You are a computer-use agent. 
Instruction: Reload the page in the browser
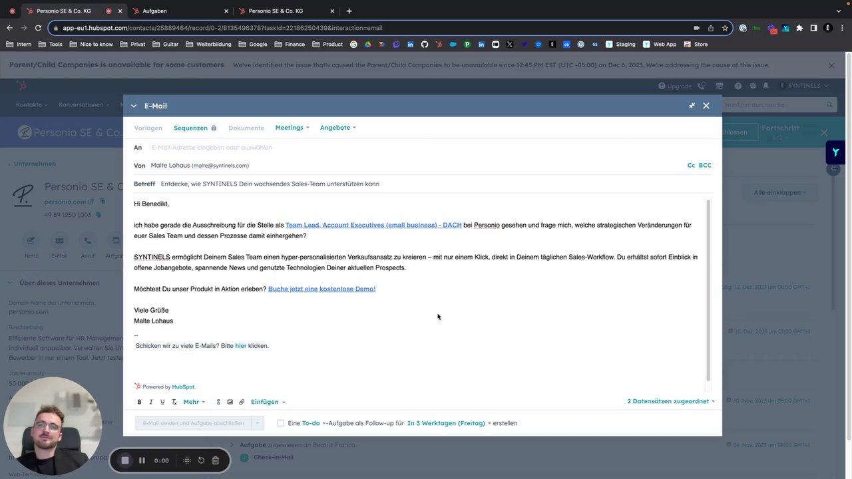pyautogui.click(x=38, y=28)
